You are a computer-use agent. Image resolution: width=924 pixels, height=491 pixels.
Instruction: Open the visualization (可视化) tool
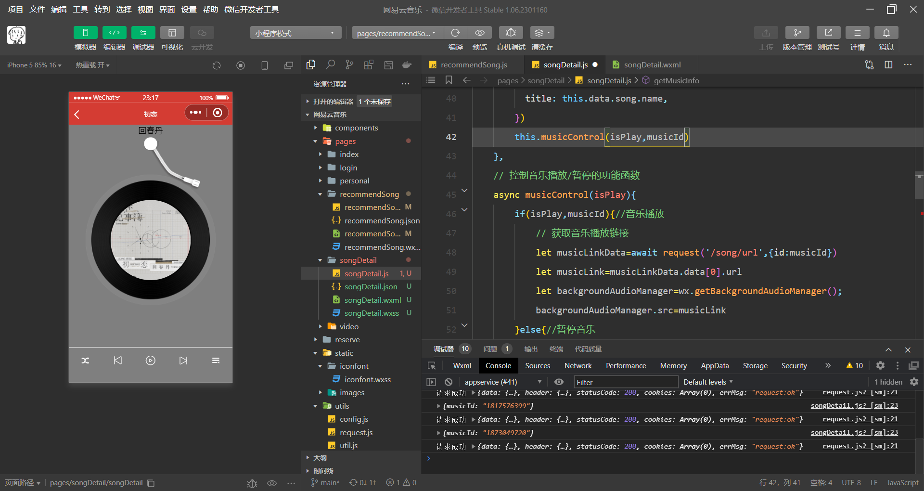[x=172, y=33]
